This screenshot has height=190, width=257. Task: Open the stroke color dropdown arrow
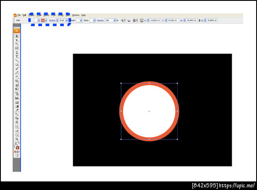click(x=46, y=21)
